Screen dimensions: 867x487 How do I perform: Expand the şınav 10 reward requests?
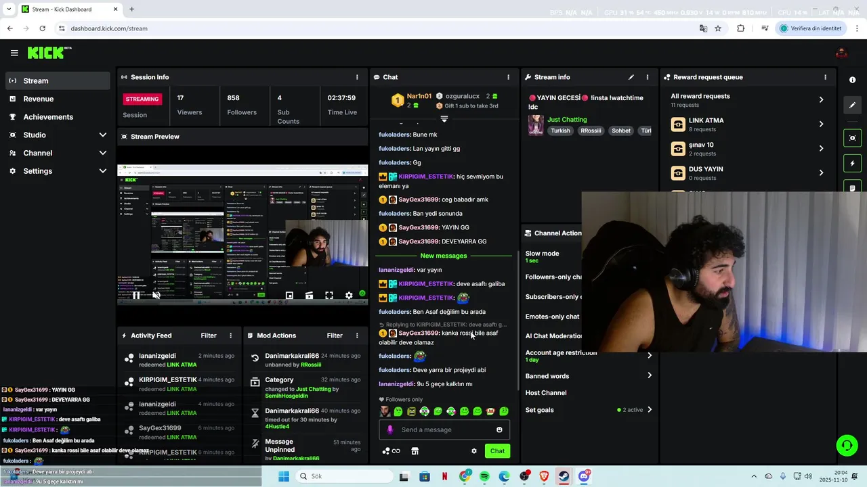point(747,148)
